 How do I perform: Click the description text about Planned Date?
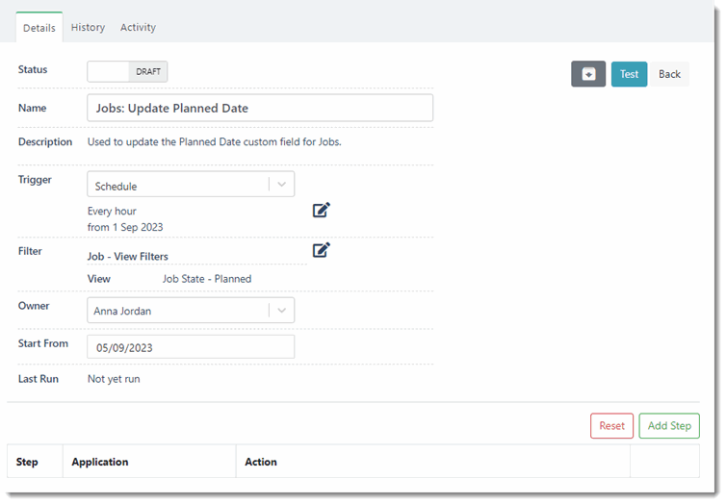(x=215, y=142)
